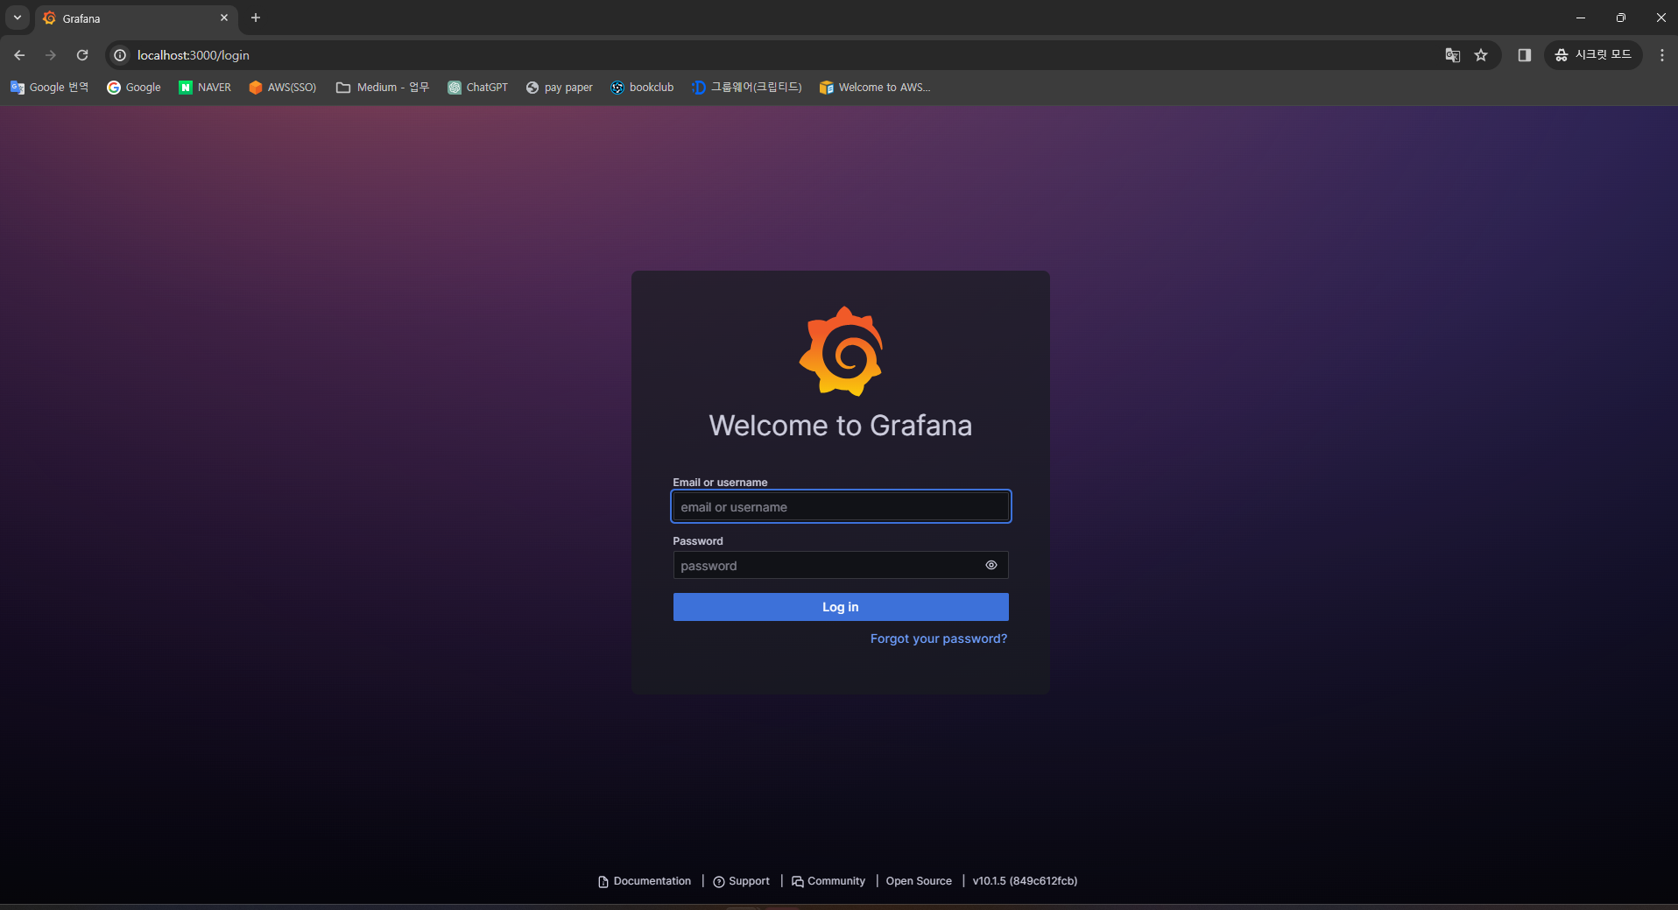The height and width of the screenshot is (910, 1678).
Task: Click the incognito mode indicator
Action: [x=1593, y=55]
